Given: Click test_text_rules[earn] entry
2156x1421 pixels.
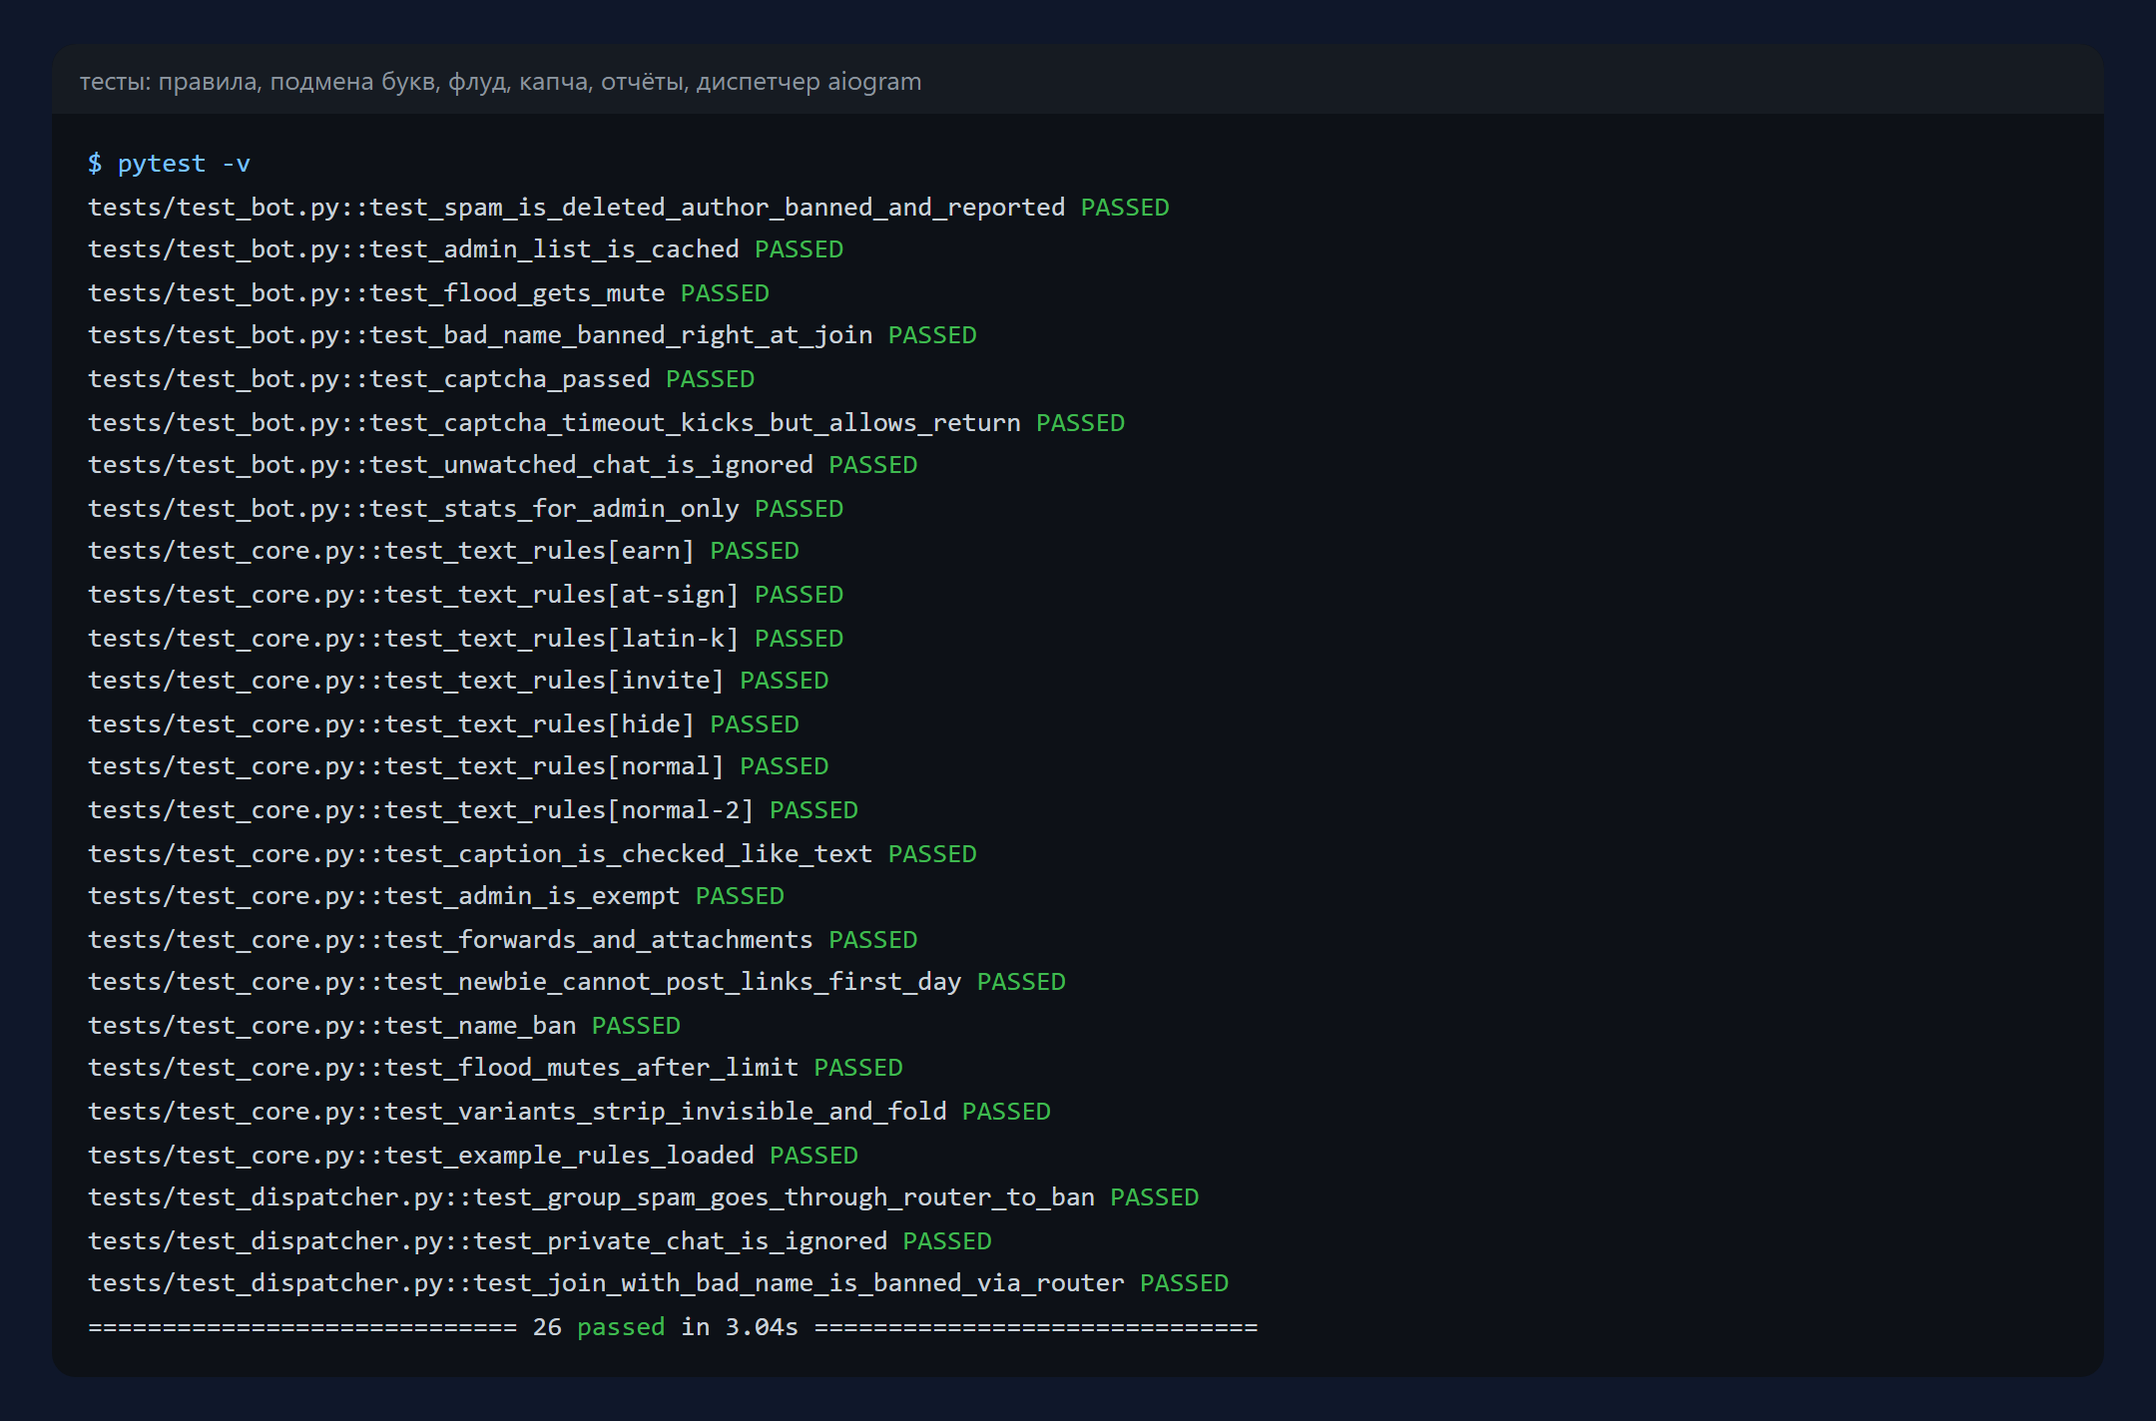Looking at the screenshot, I should [x=444, y=551].
